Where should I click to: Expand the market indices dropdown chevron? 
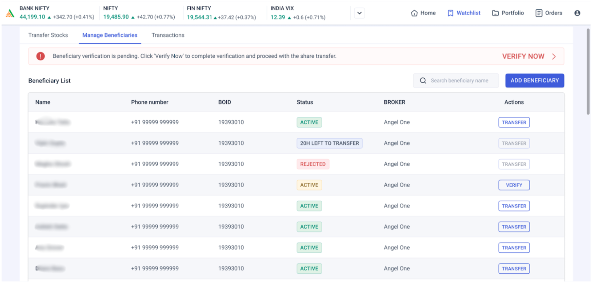tap(359, 13)
